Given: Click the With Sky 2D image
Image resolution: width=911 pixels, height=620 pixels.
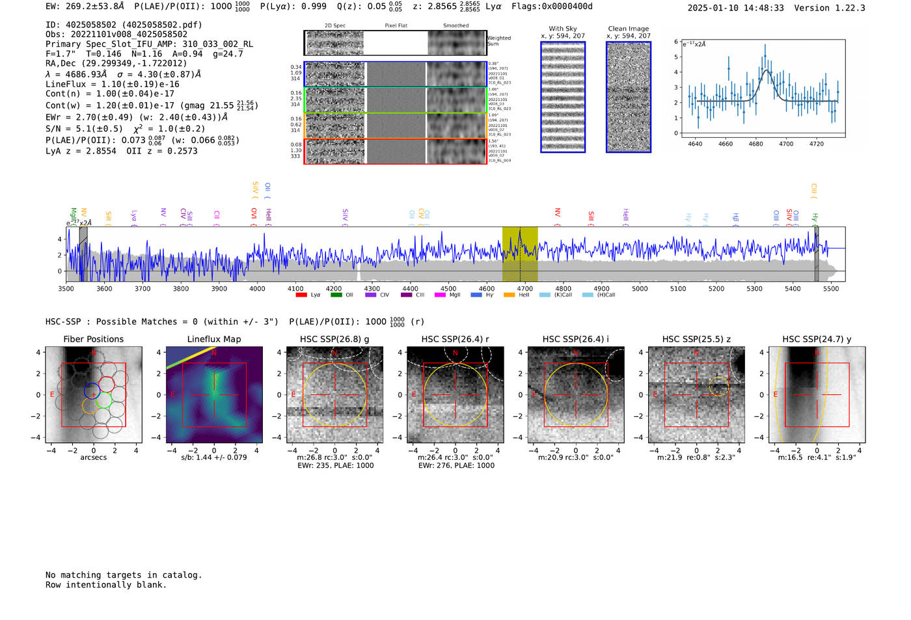Looking at the screenshot, I should tap(563, 97).
